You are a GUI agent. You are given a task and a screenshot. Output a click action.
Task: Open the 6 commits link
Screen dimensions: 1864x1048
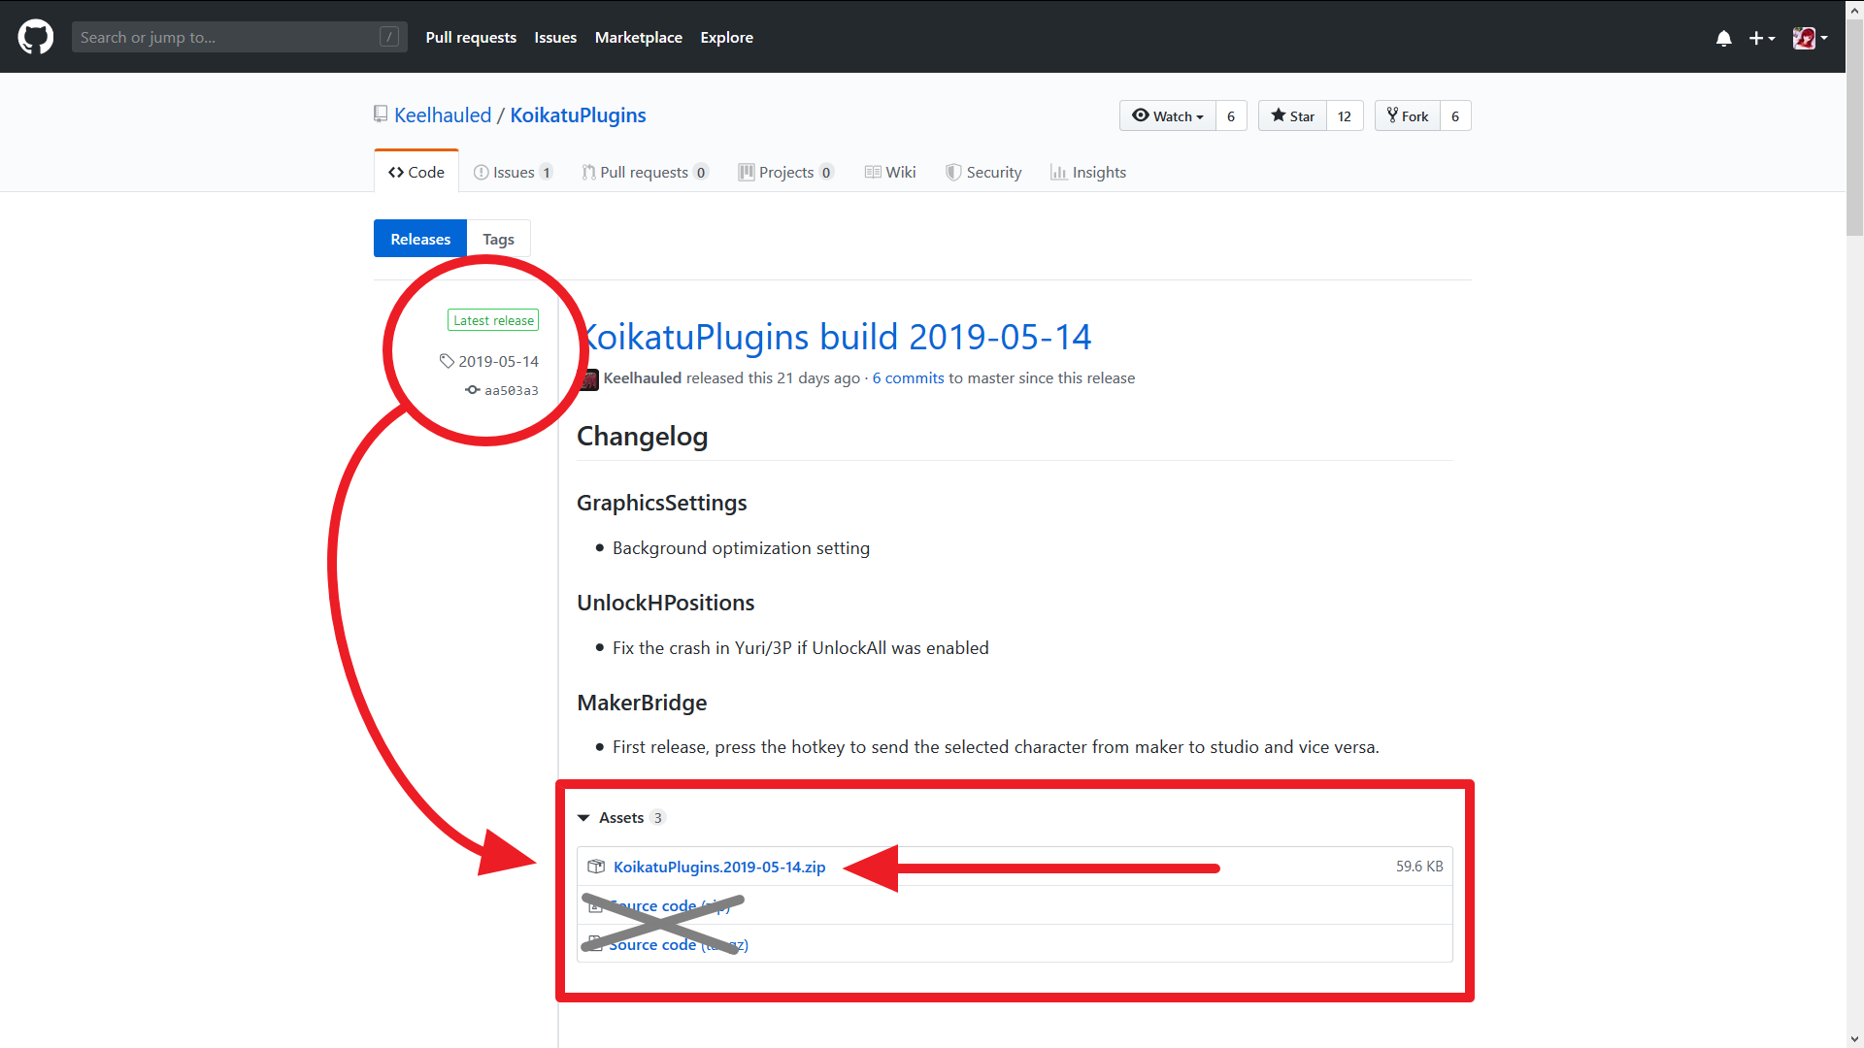click(x=908, y=377)
